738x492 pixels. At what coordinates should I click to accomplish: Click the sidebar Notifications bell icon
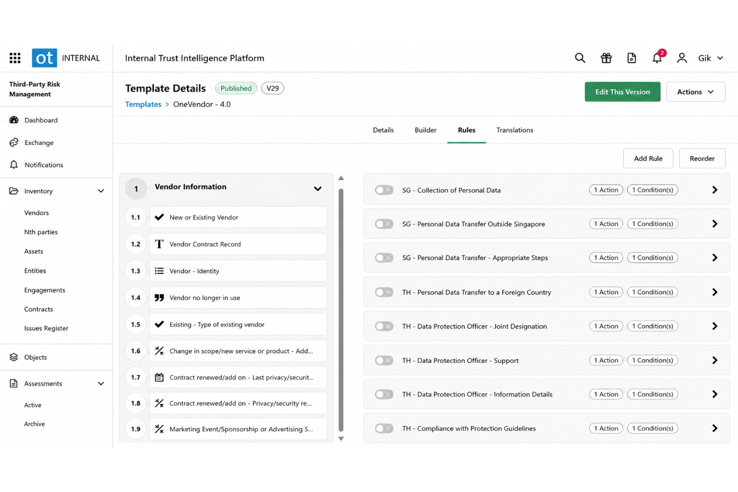coord(14,165)
